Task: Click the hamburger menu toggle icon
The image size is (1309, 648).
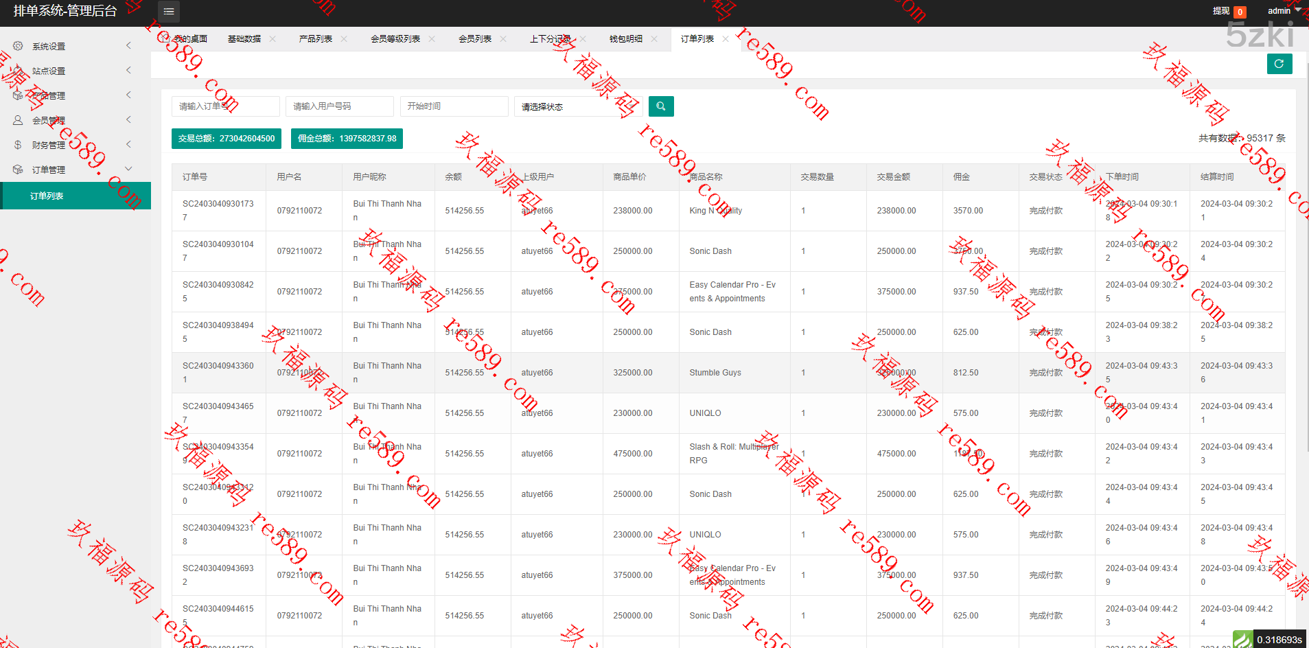Action: (169, 12)
